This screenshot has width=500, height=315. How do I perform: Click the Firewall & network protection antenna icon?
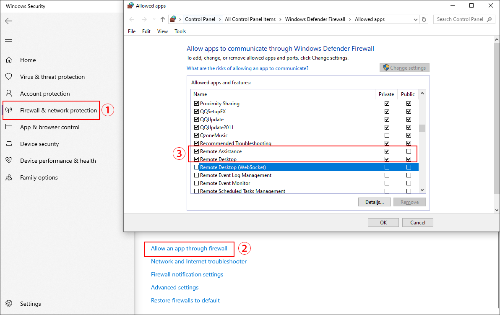[9, 110]
